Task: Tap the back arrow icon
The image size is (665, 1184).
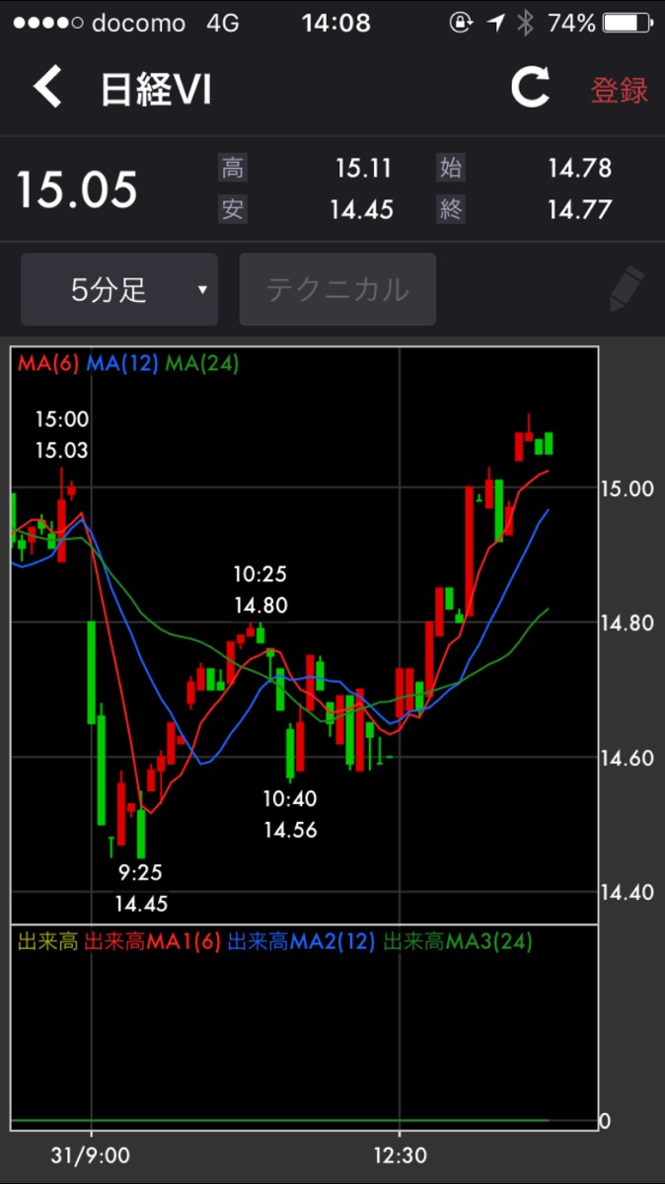Action: (47, 88)
